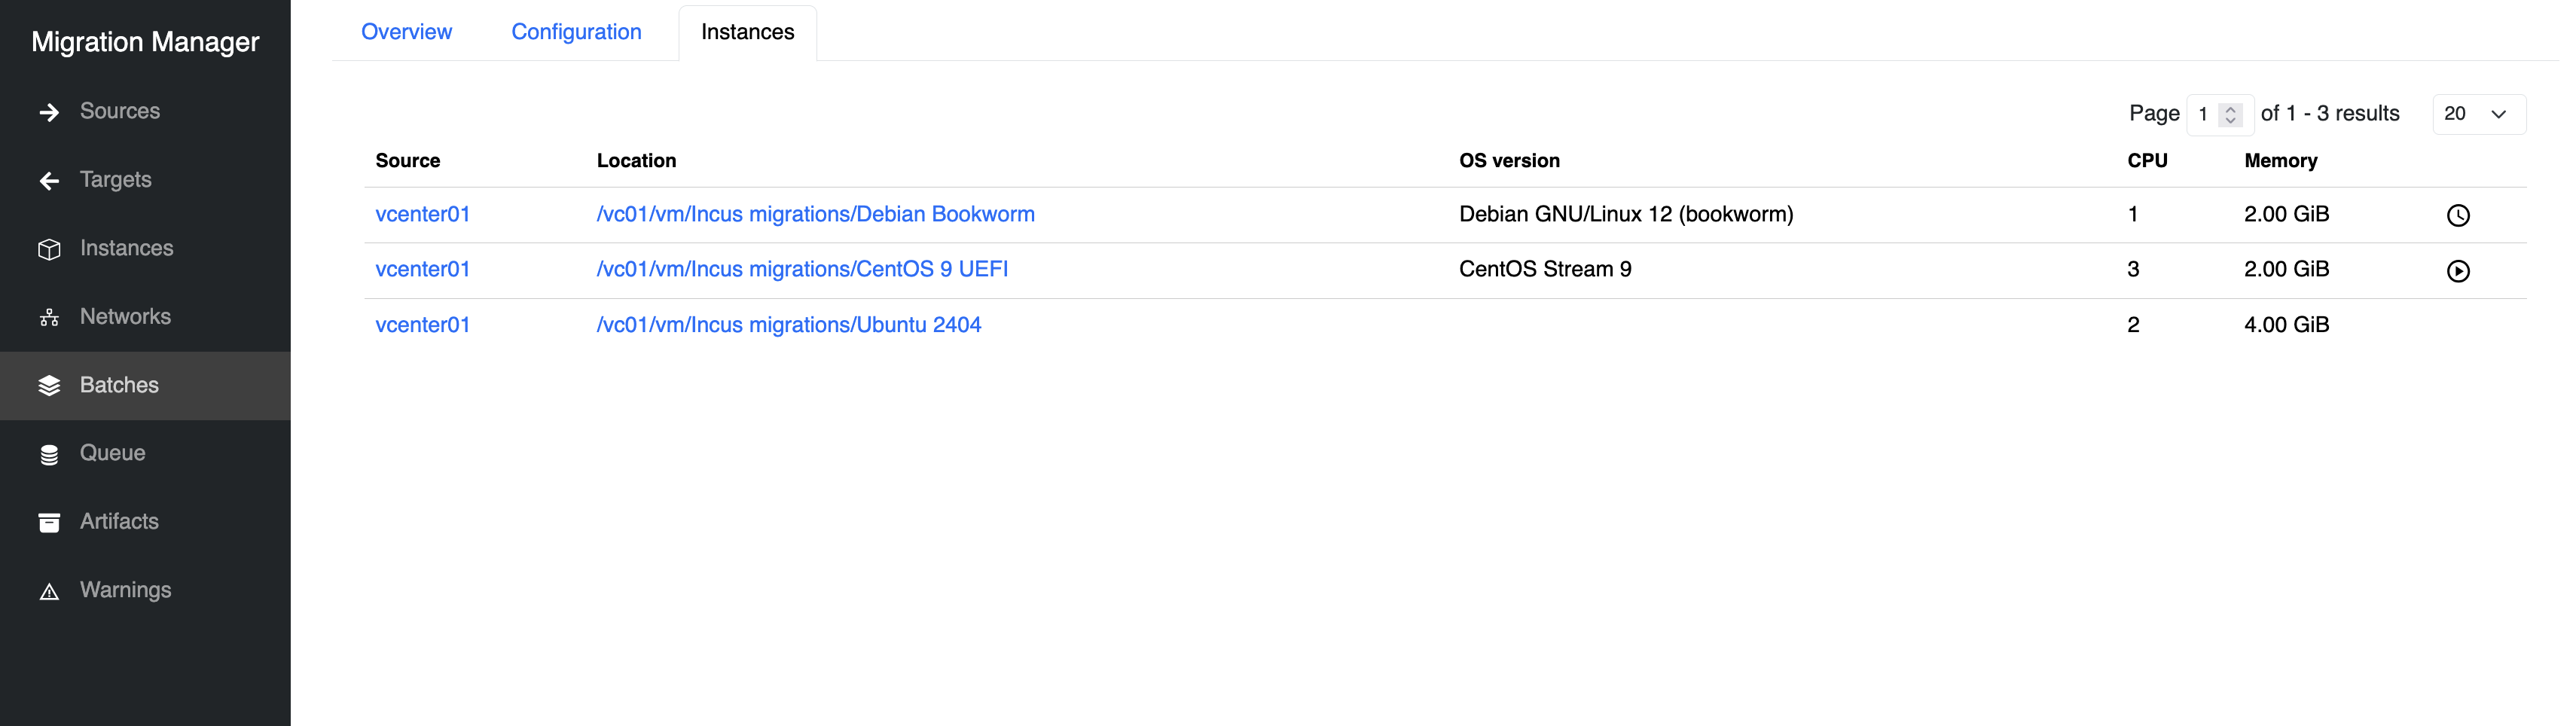Click the page number input field
The height and width of the screenshot is (726, 2576).
pos(2204,114)
